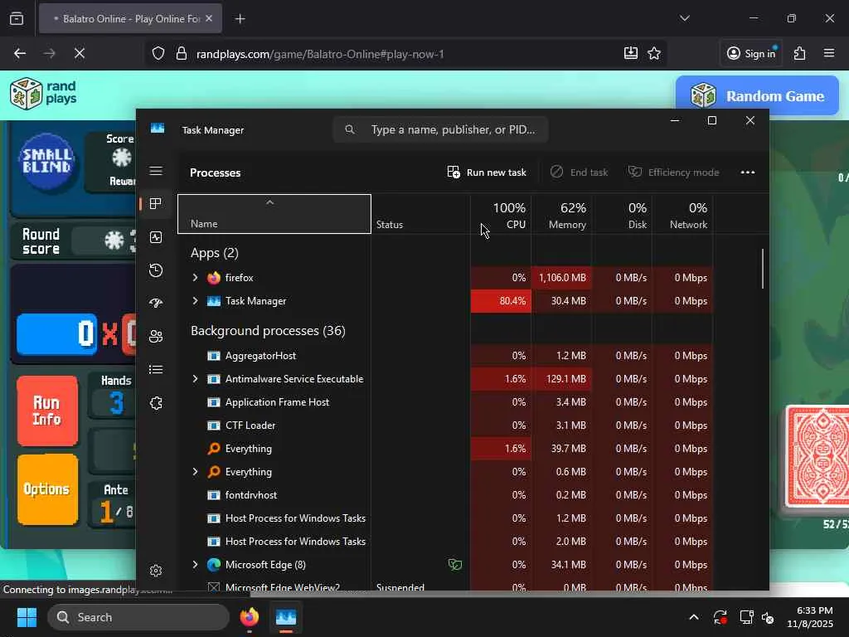Open the list all tabs dropdown
This screenshot has width=849, height=637.
684,18
